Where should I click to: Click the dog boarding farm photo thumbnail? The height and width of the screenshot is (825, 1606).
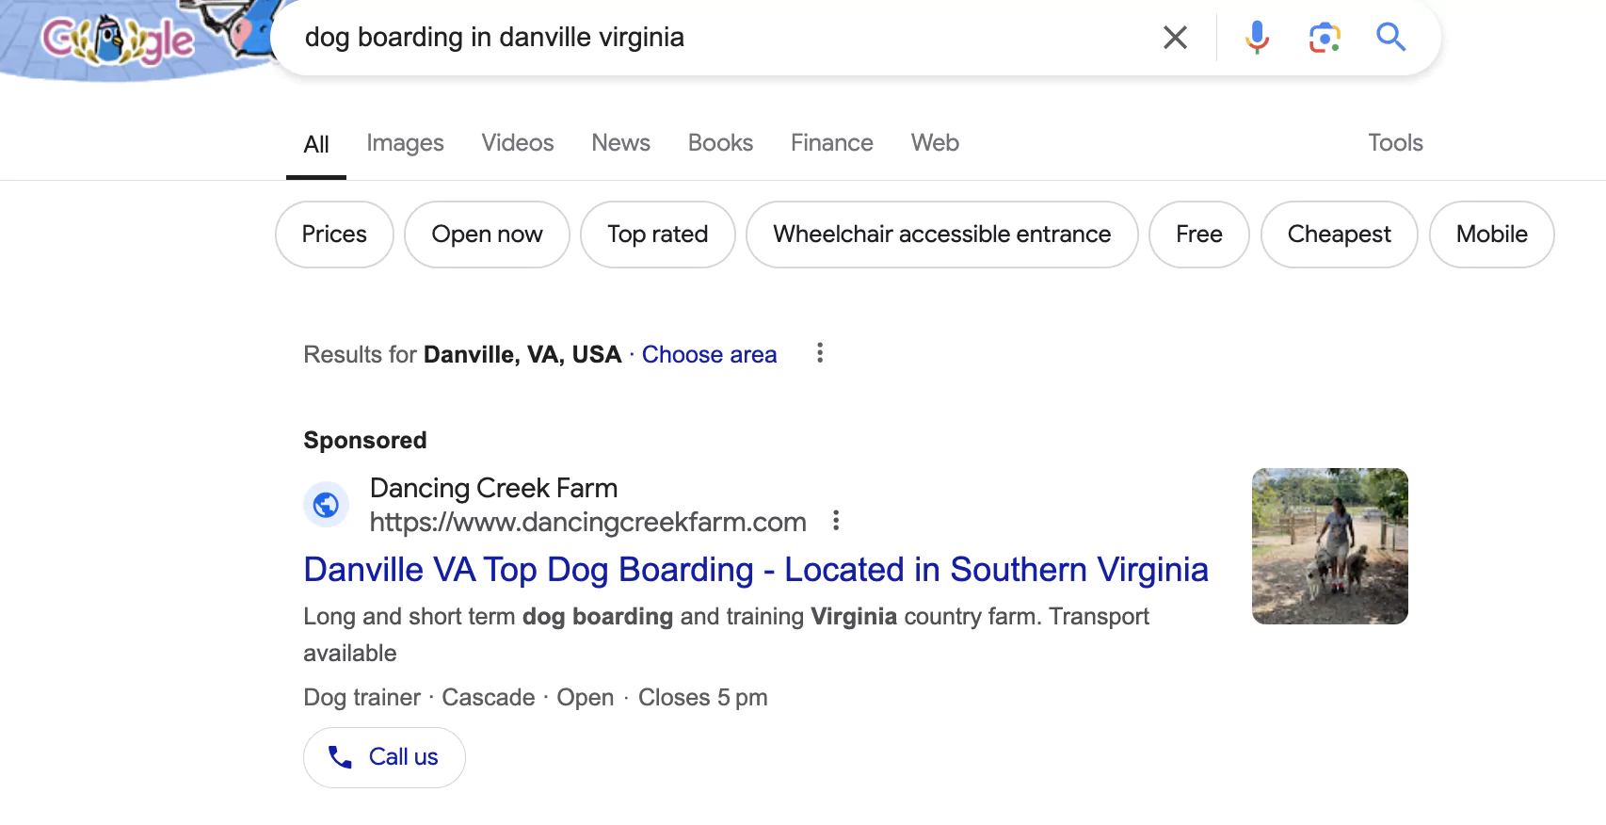[x=1329, y=546]
